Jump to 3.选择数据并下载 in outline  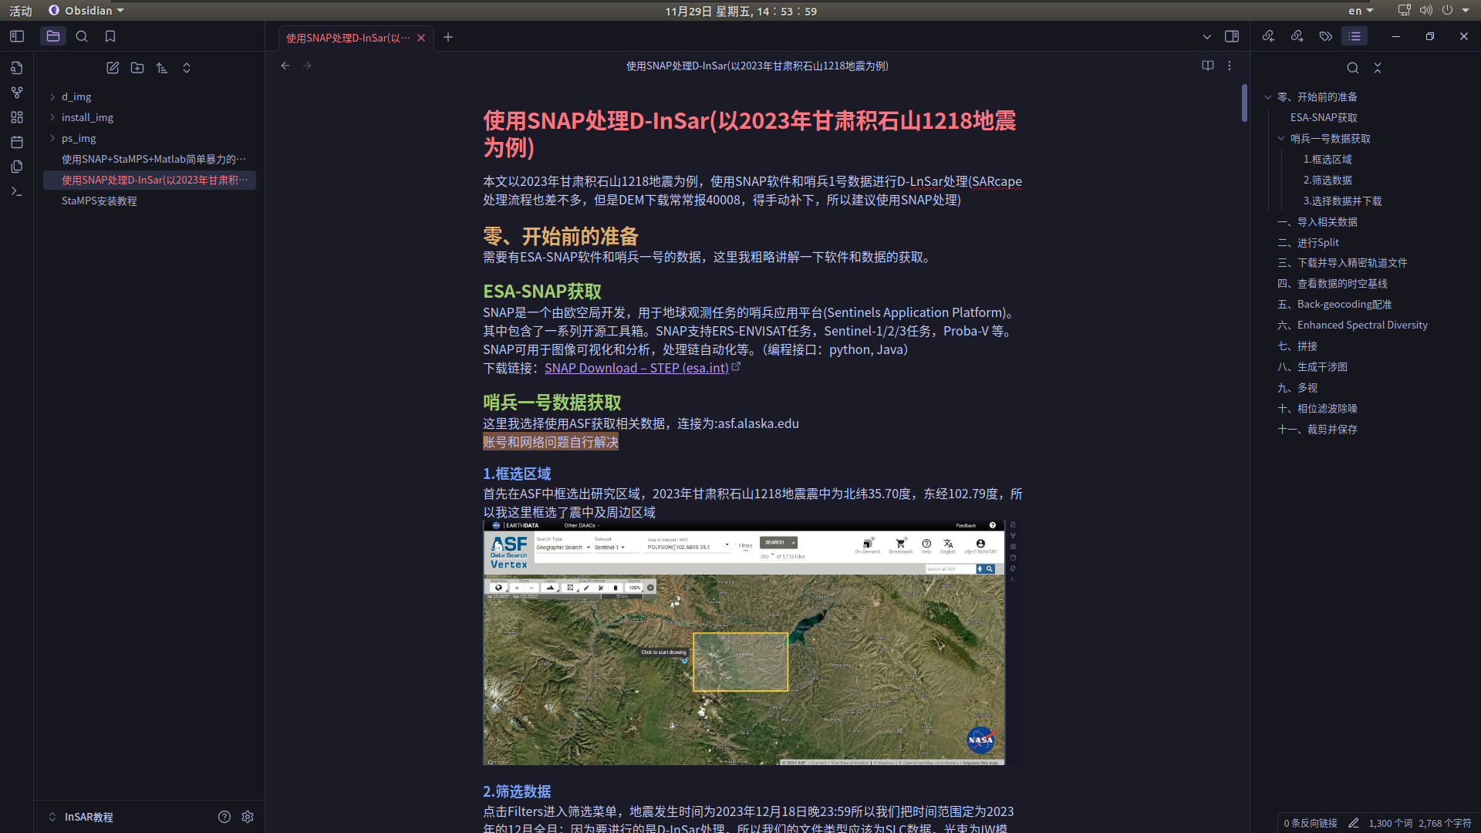[x=1342, y=201]
